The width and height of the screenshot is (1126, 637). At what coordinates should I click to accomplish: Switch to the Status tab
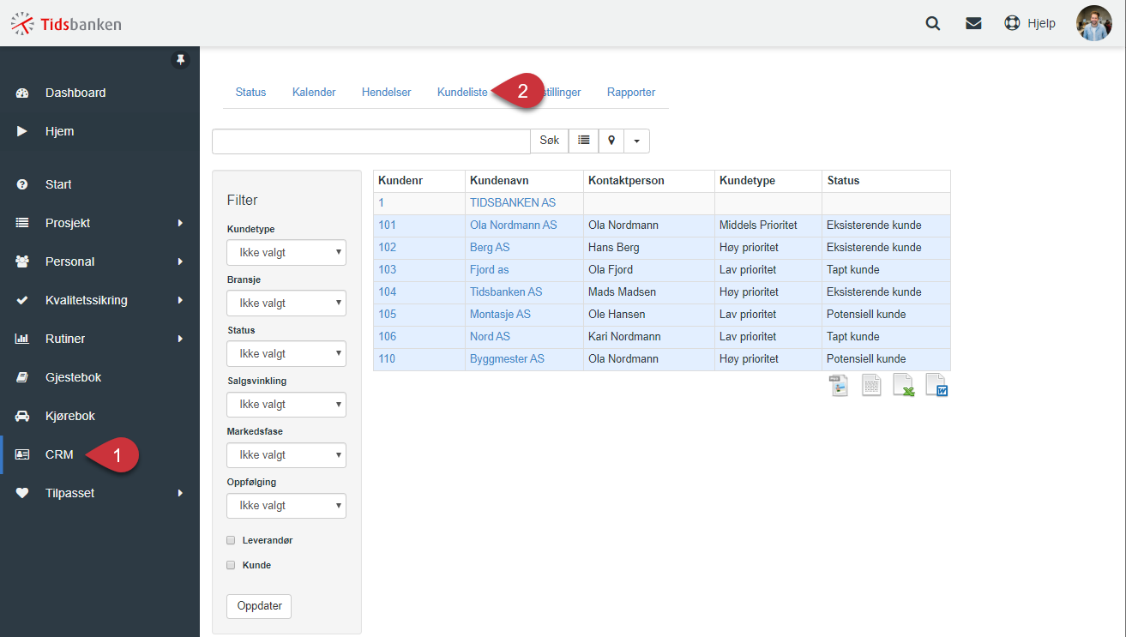[x=250, y=92]
